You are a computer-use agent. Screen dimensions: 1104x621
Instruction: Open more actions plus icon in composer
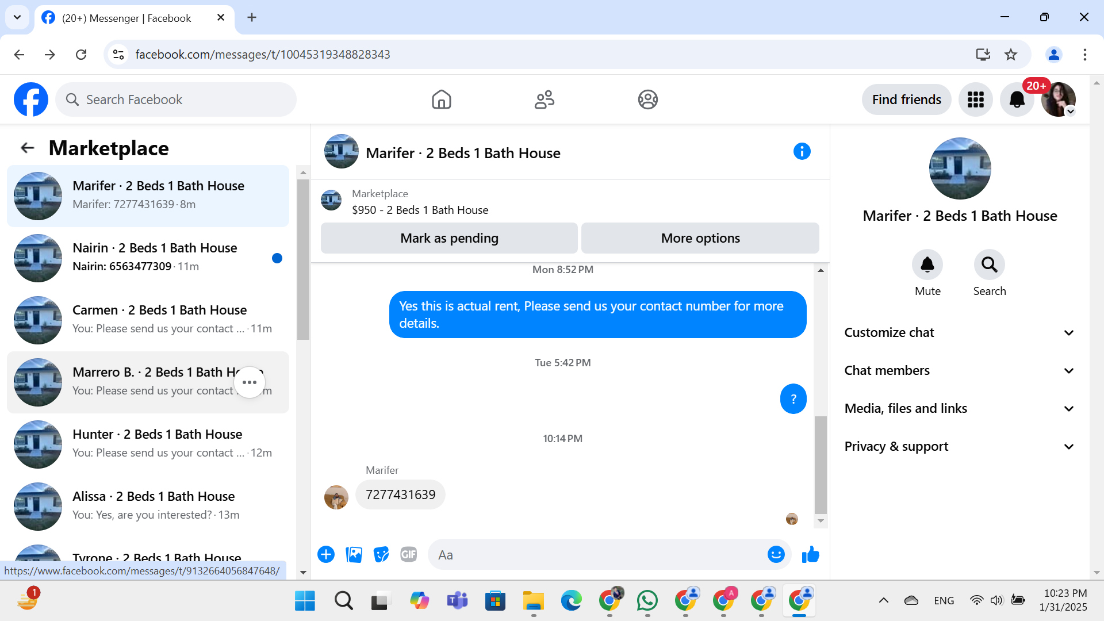click(x=326, y=554)
